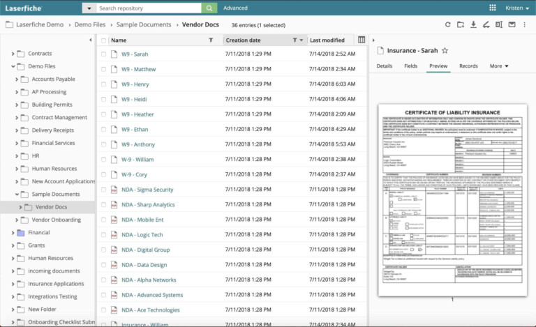Click the email envelope icon
The width and height of the screenshot is (536, 327).
512,24
